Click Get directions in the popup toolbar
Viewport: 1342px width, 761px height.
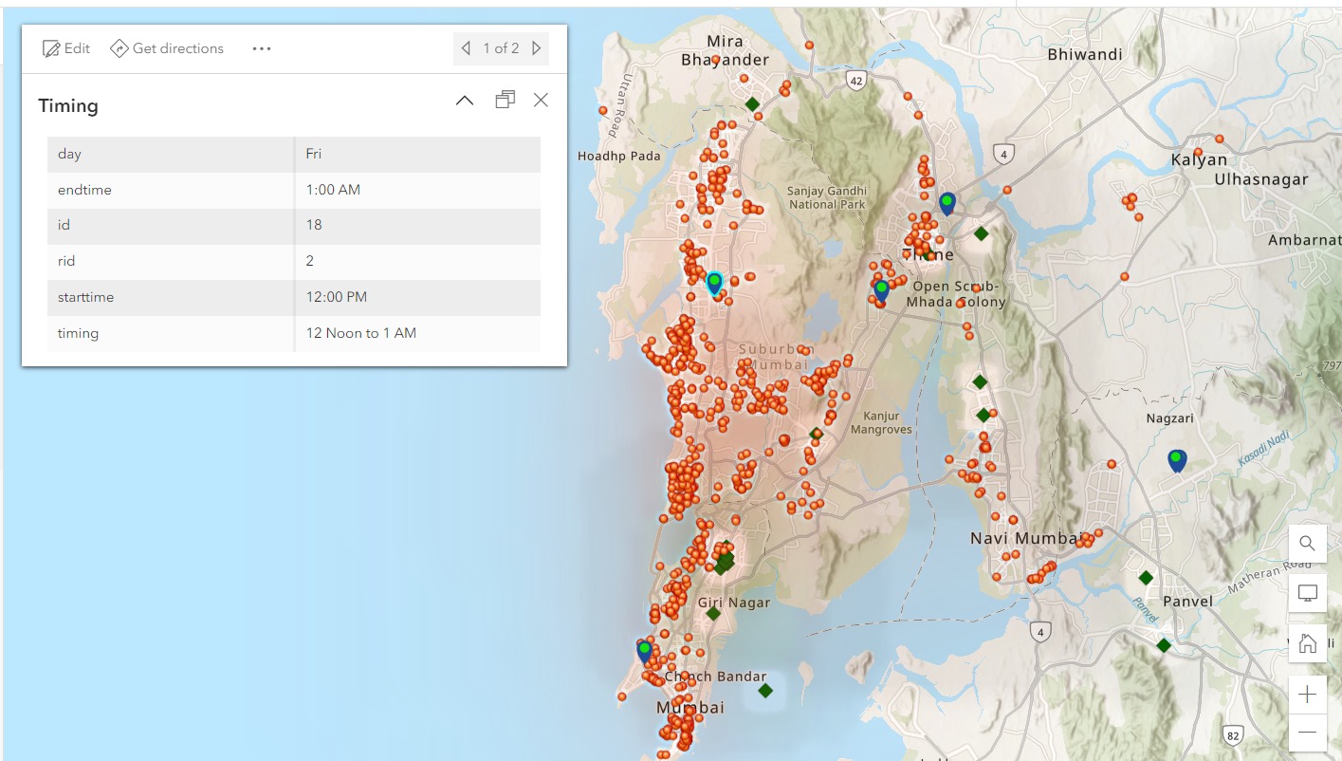click(x=167, y=48)
